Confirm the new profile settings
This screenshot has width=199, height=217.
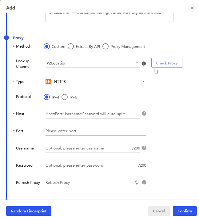(x=185, y=211)
